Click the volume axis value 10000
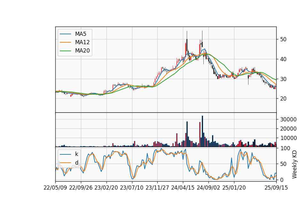 pyautogui.click(x=288, y=138)
